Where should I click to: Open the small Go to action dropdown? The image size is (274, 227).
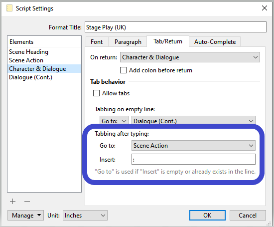(x=114, y=120)
